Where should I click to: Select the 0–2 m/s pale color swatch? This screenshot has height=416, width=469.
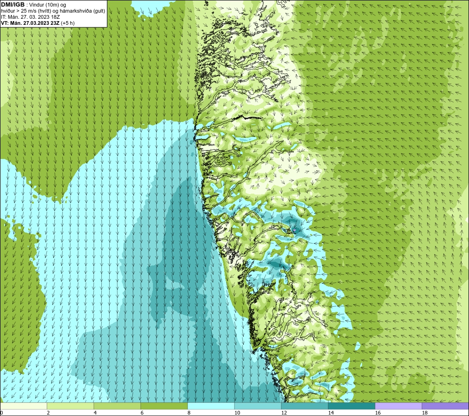pyautogui.click(x=23, y=406)
